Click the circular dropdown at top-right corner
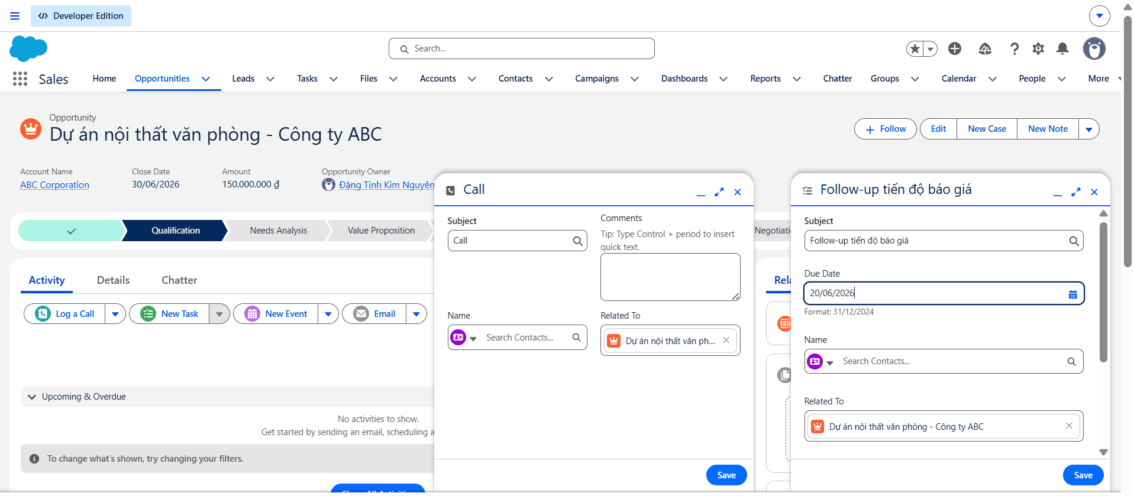This screenshot has height=496, width=1134. 1100,16
